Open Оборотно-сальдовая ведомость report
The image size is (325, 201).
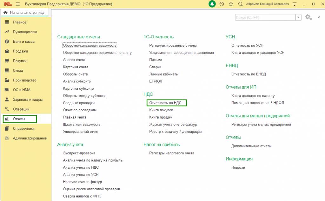(x=90, y=45)
